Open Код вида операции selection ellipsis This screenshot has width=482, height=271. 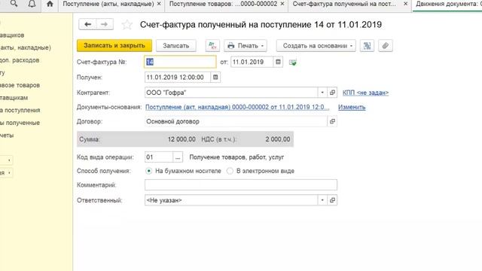178,157
